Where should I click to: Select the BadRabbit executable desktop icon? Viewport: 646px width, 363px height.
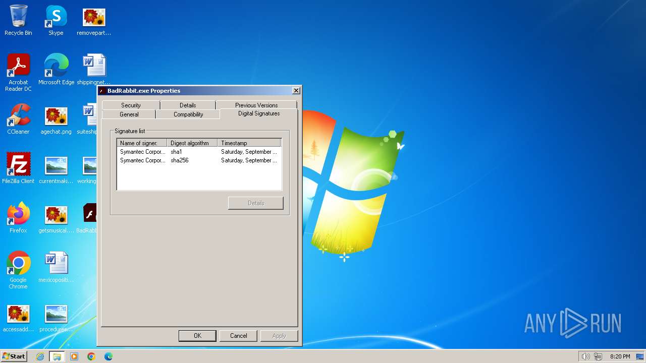point(90,218)
